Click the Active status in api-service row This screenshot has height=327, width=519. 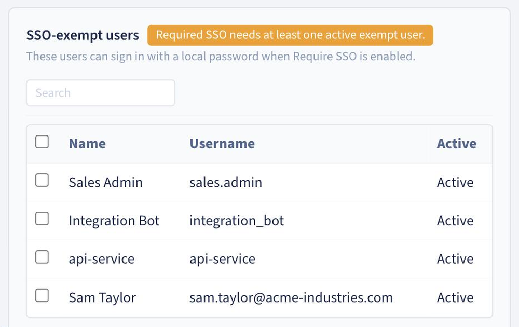click(x=455, y=259)
